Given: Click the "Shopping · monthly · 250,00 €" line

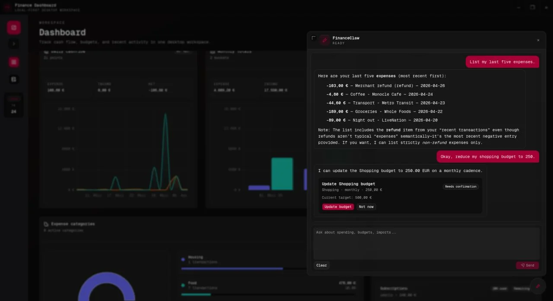Looking at the screenshot, I should (x=352, y=190).
